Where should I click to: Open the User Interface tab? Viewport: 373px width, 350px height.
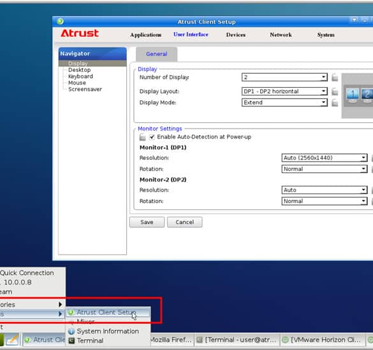tap(191, 34)
